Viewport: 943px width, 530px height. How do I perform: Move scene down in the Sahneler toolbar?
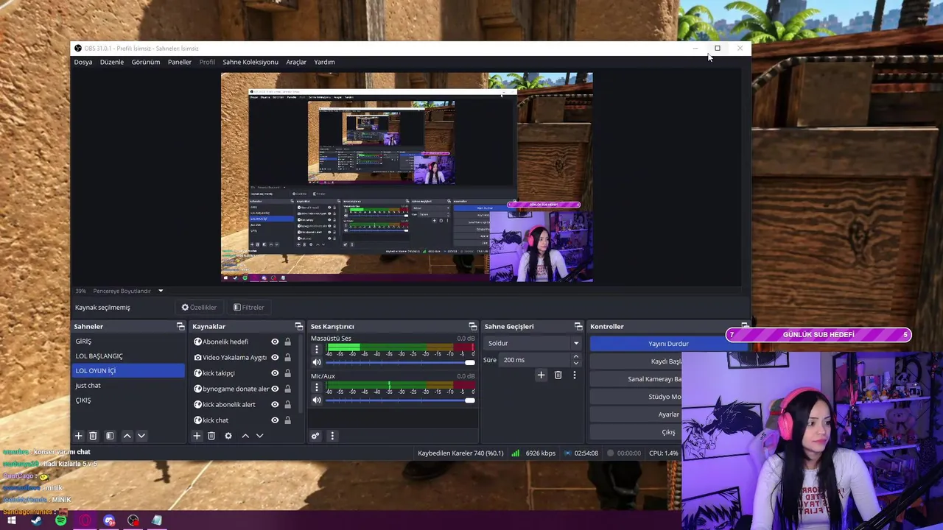[141, 436]
